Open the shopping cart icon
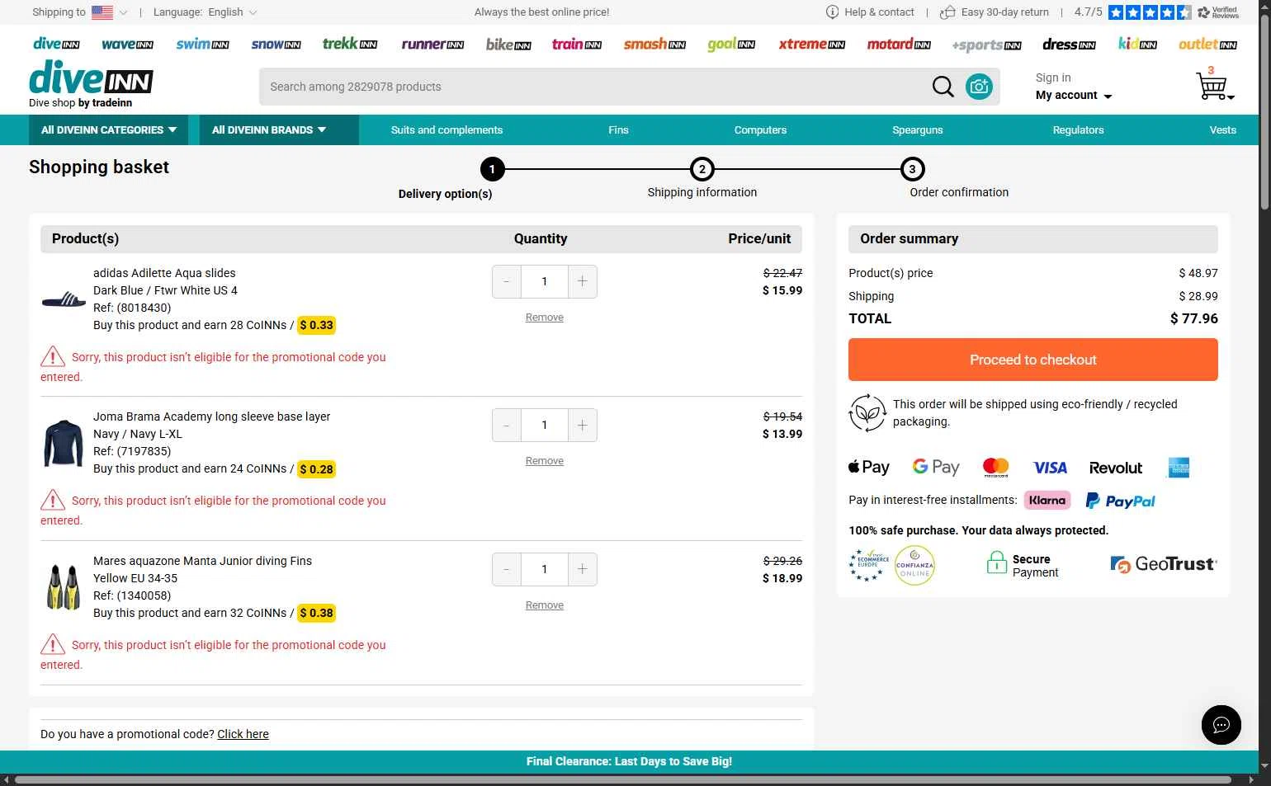 (1213, 86)
